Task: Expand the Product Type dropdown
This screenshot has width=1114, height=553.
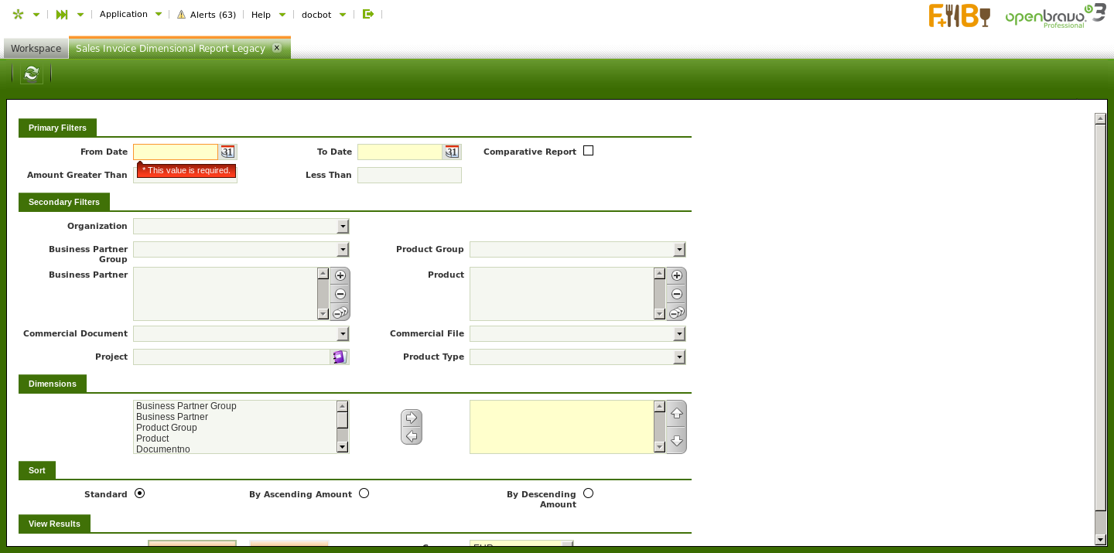Action: click(679, 357)
